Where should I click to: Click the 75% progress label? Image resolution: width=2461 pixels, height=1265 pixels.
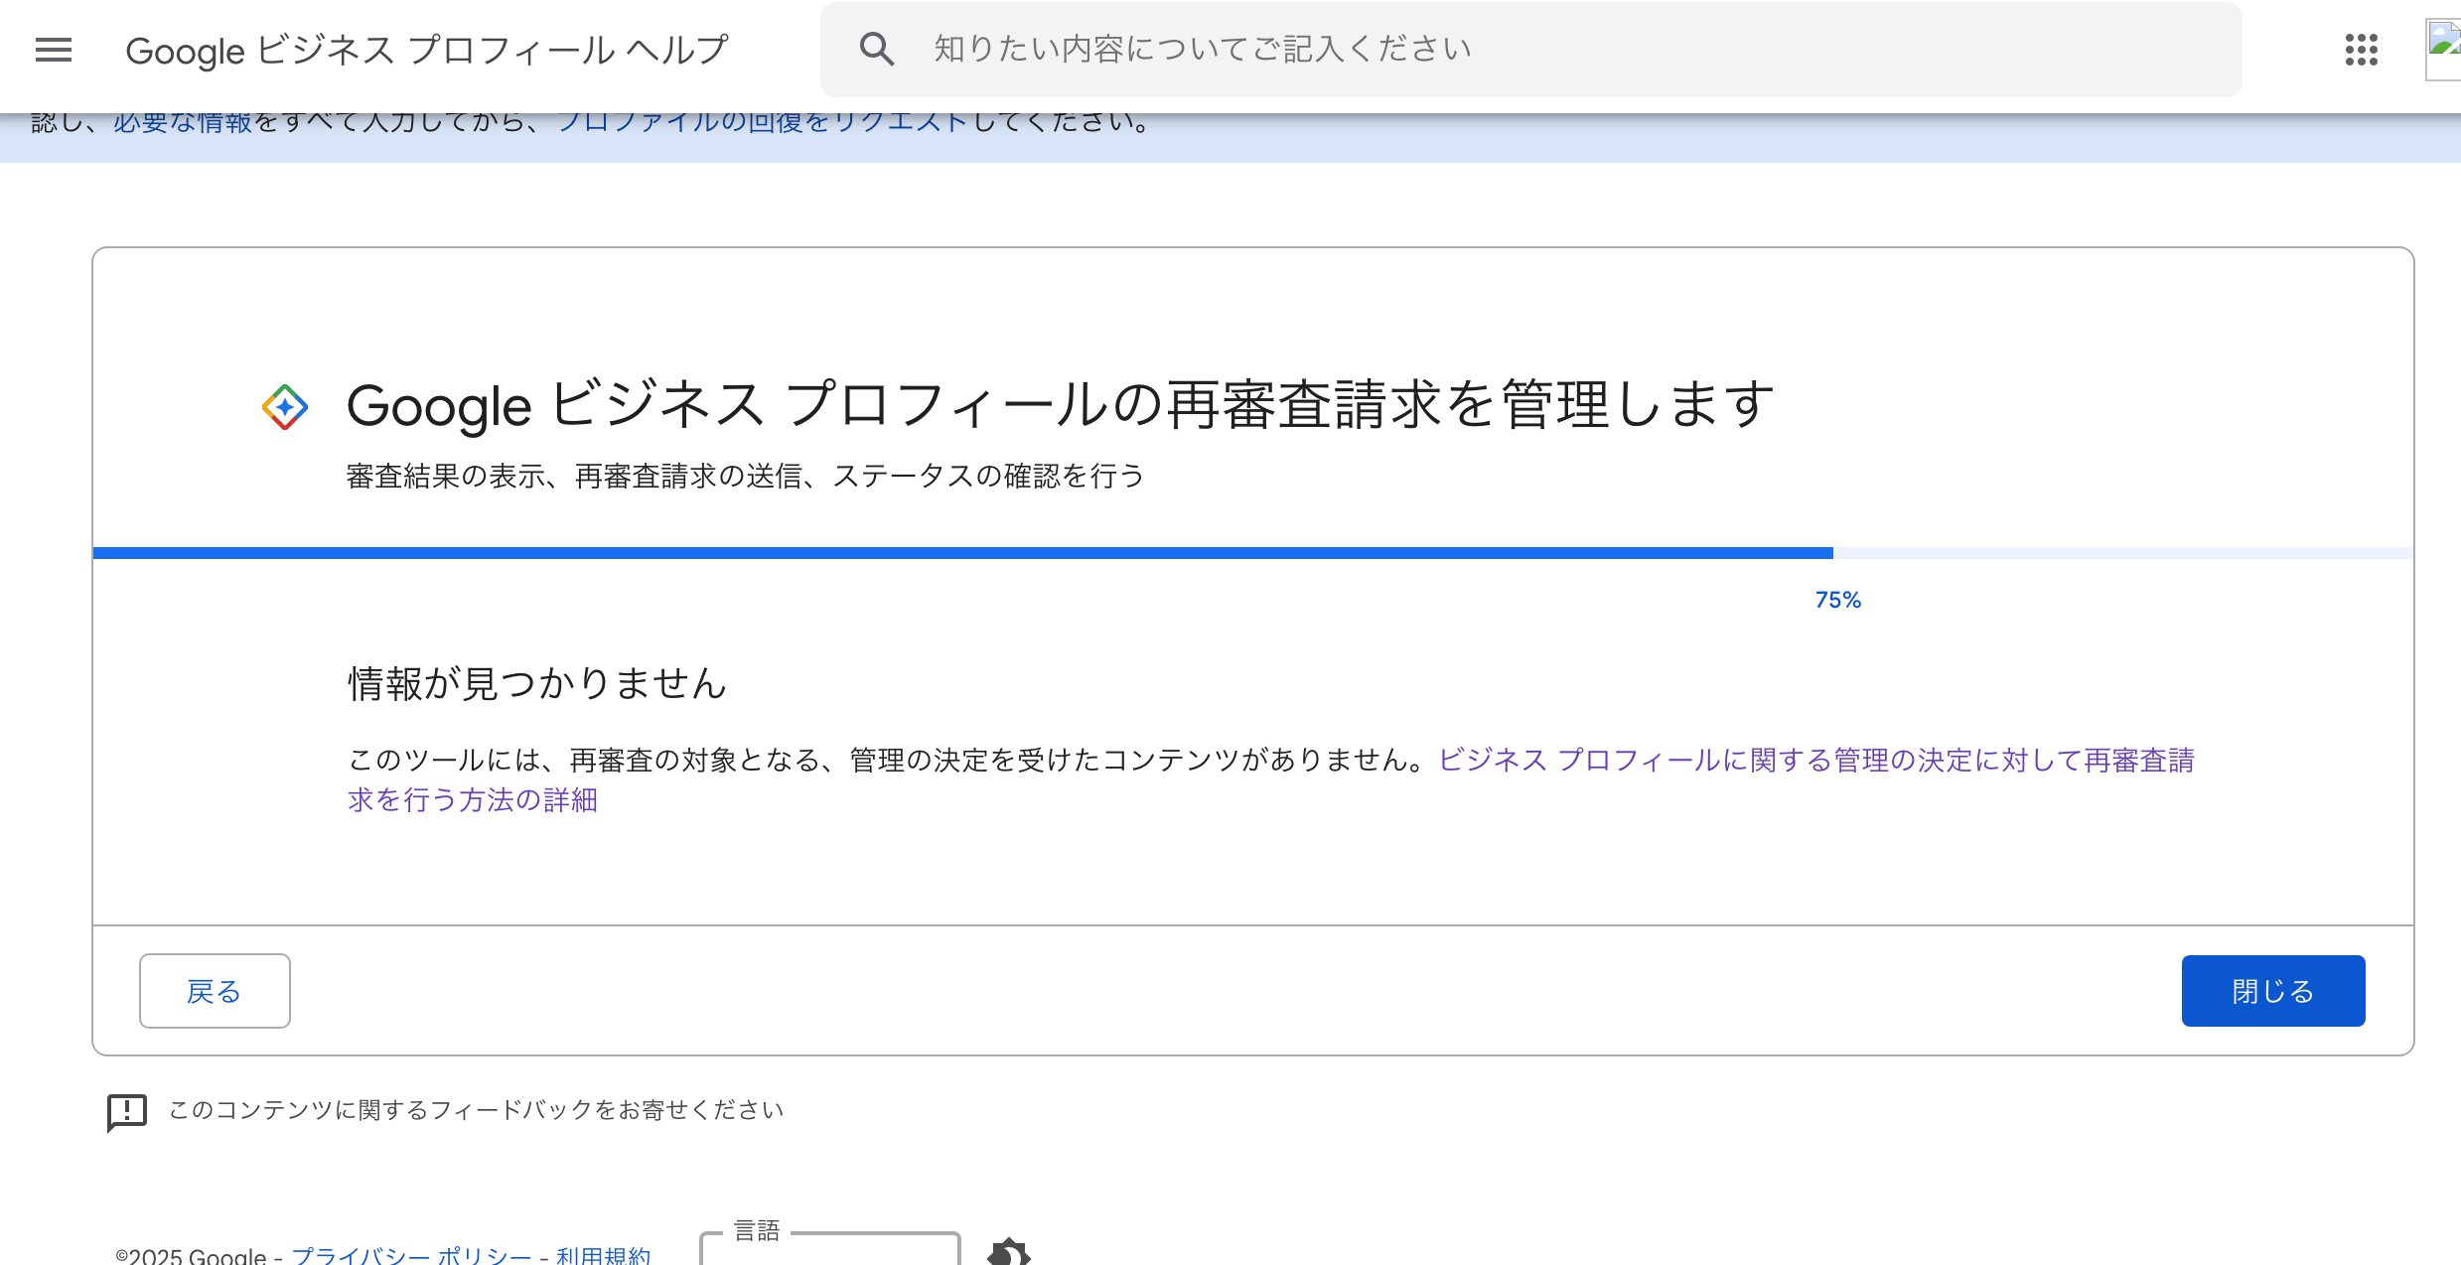(1838, 600)
